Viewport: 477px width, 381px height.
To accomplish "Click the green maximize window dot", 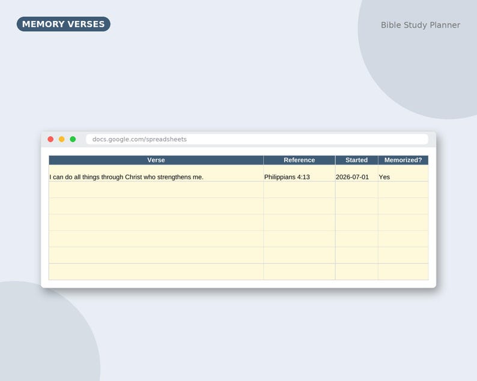I will pyautogui.click(x=73, y=139).
